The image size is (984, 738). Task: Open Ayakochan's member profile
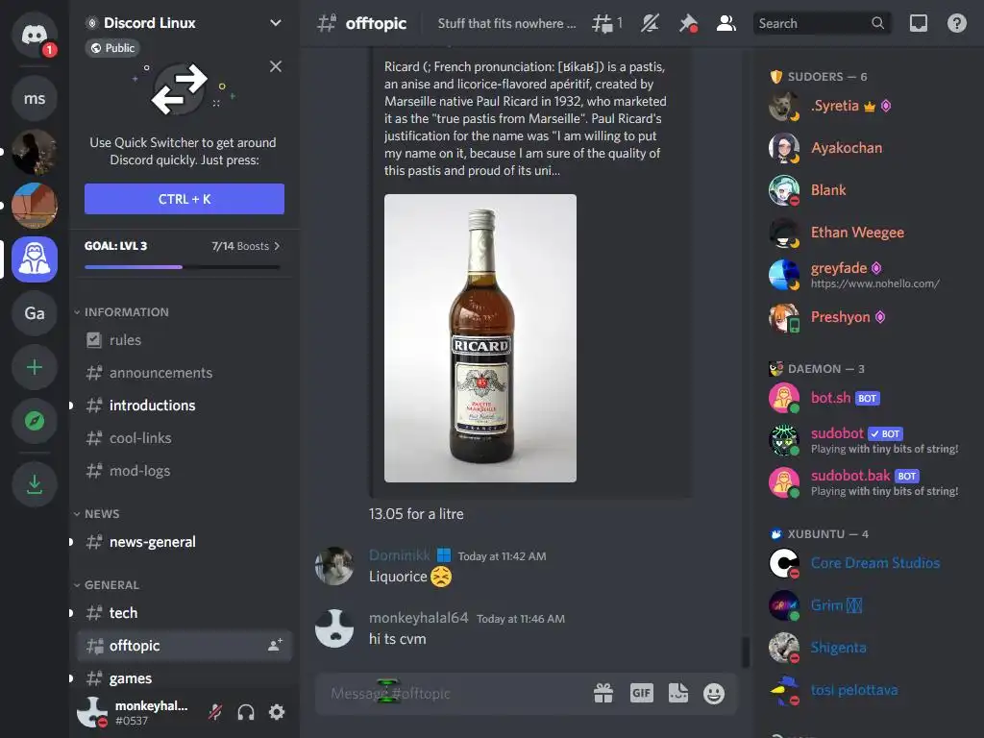870,148
